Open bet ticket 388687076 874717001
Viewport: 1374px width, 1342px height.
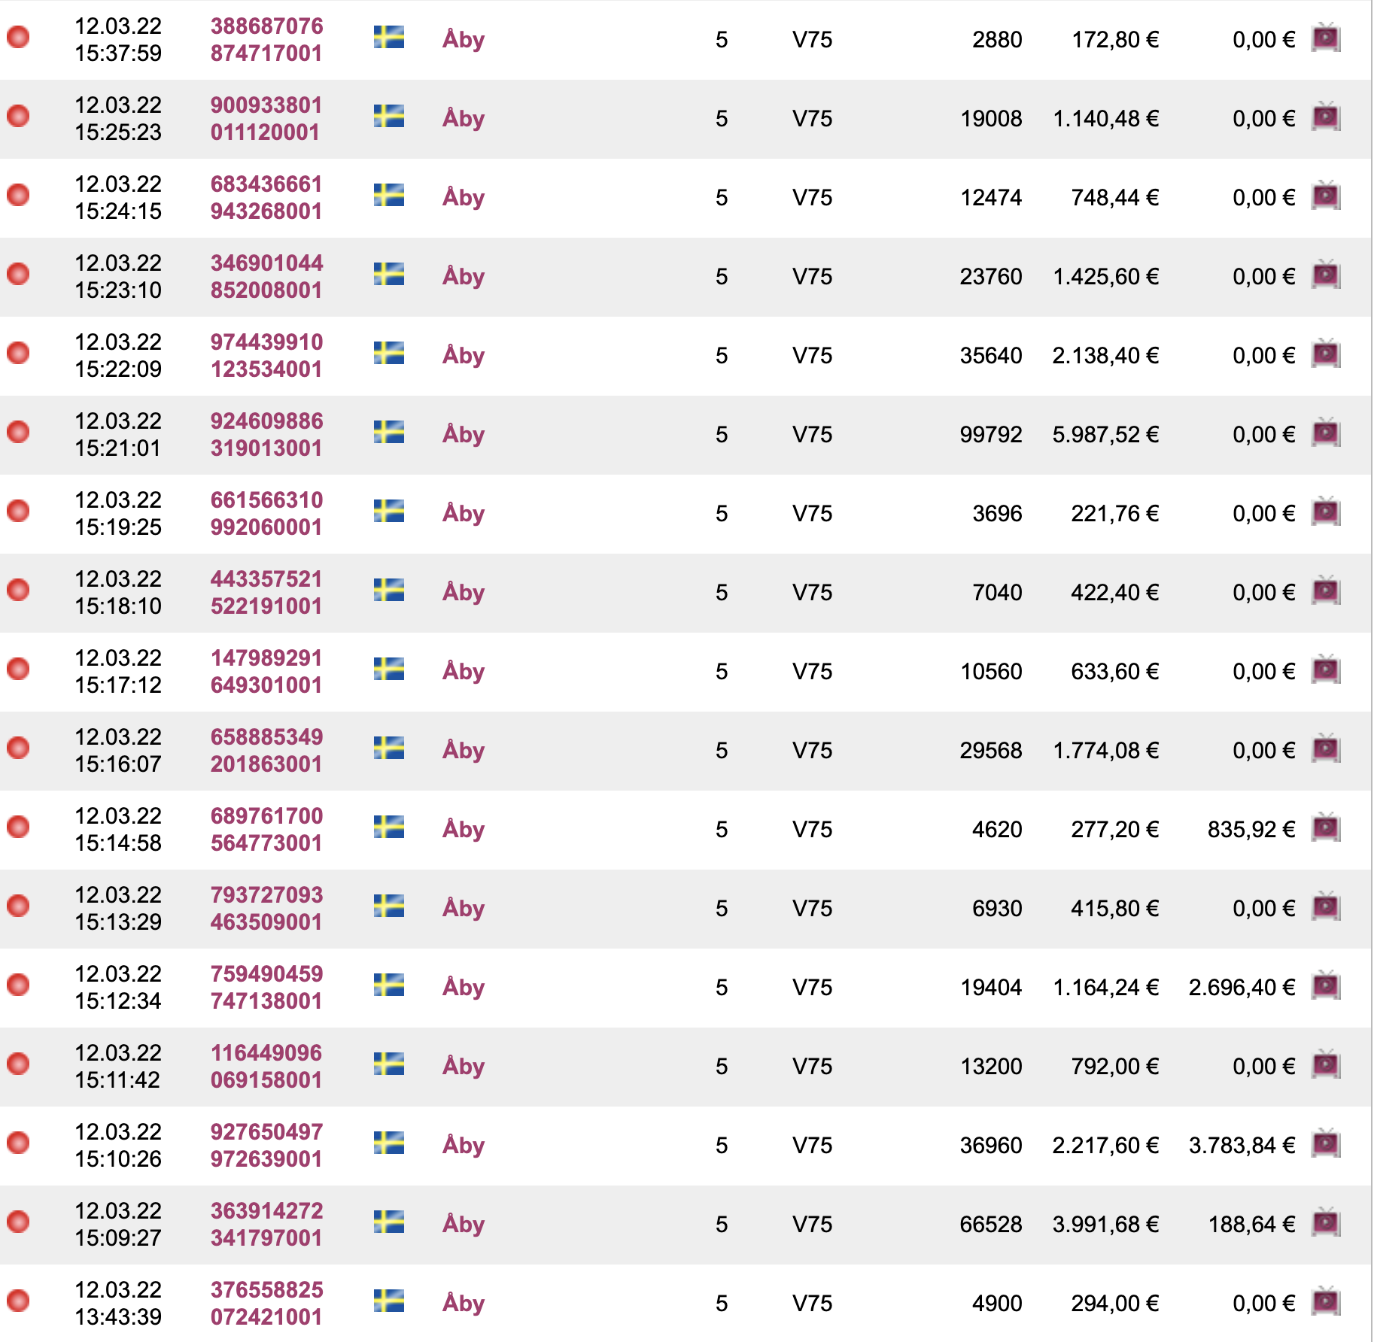(266, 39)
